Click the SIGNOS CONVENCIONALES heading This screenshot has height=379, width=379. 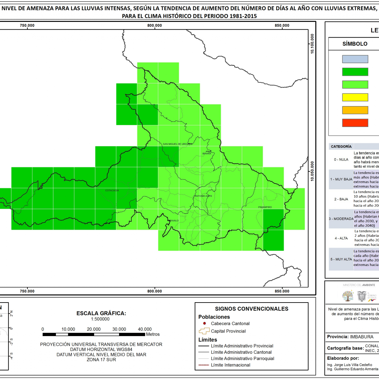tap(252, 309)
